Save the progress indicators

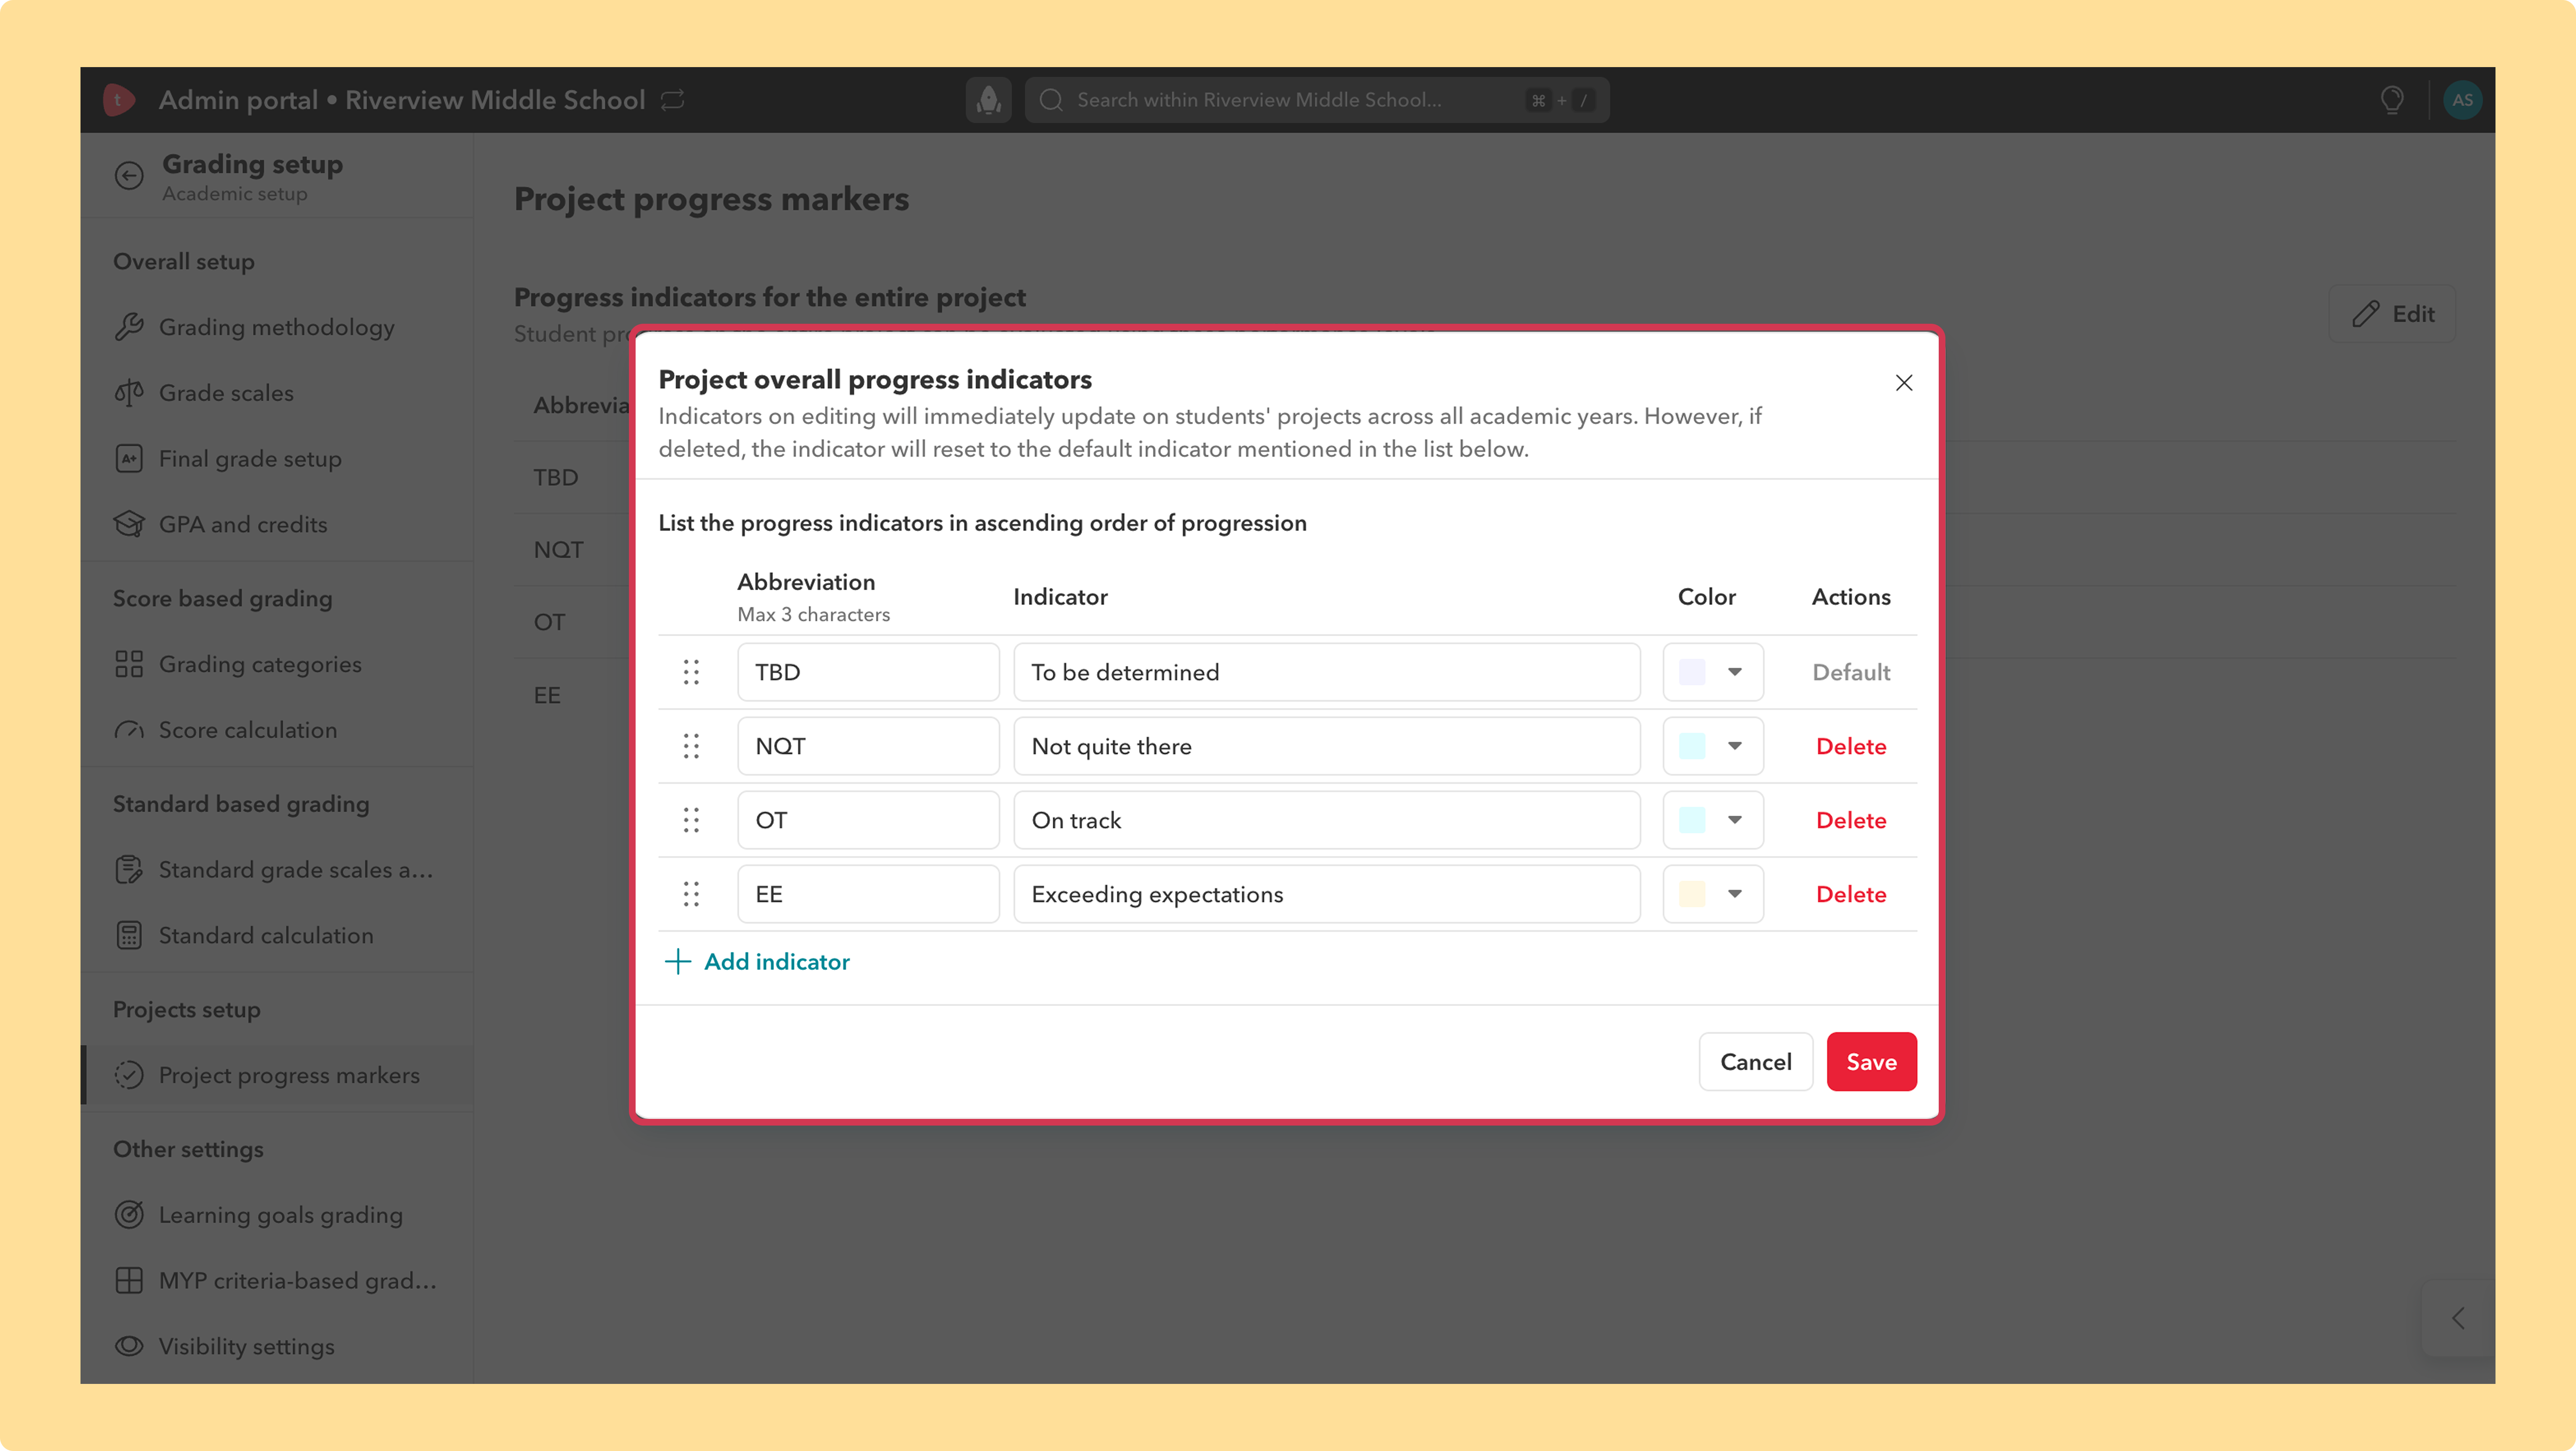click(x=1871, y=1062)
